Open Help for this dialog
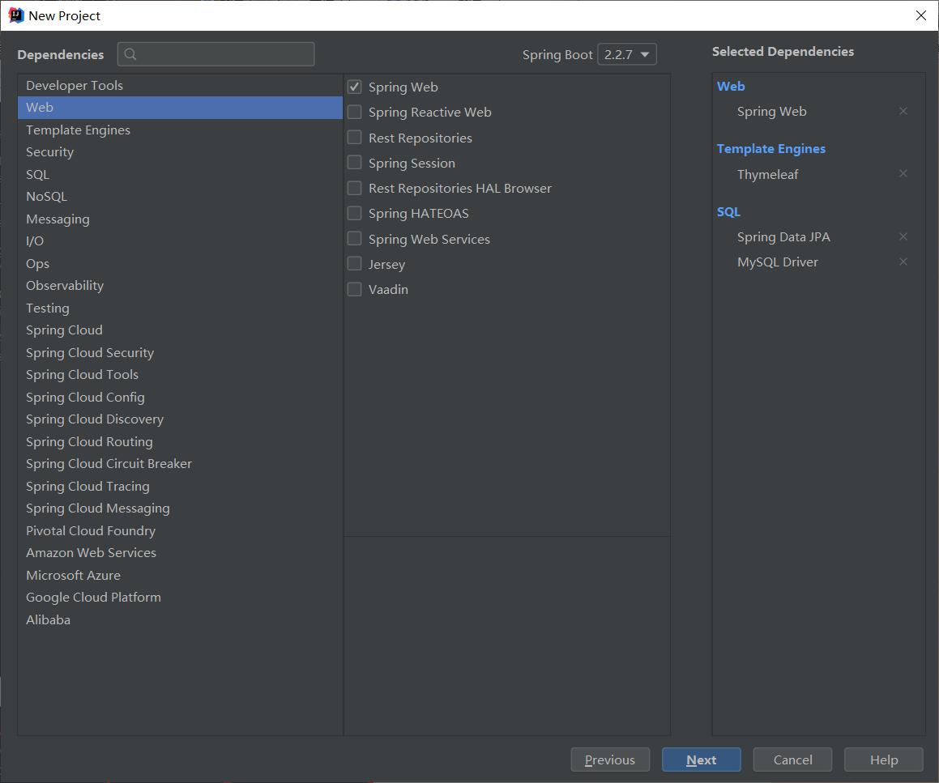The image size is (939, 783). [x=883, y=760]
